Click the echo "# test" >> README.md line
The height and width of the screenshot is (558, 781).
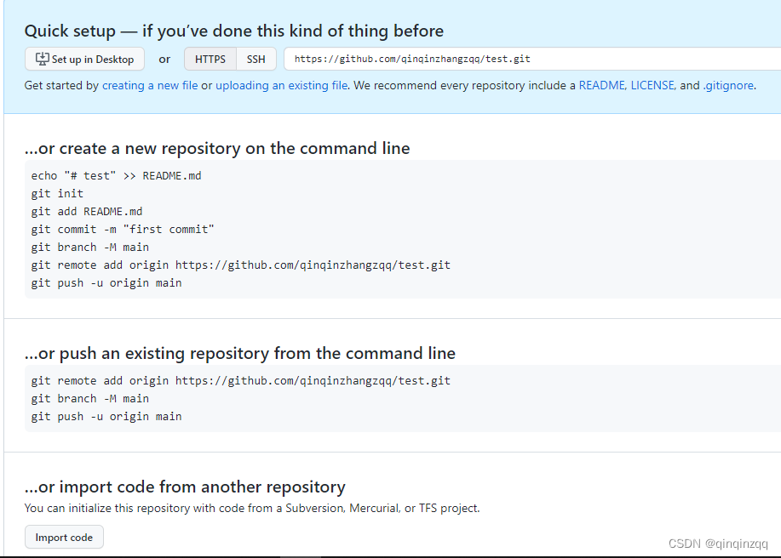point(116,176)
